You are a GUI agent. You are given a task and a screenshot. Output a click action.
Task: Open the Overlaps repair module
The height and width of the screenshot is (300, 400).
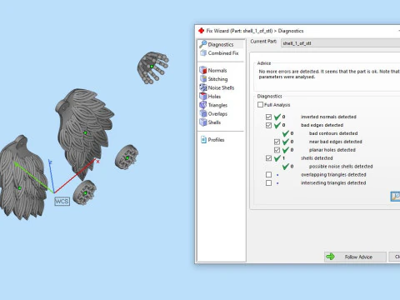tap(217, 113)
